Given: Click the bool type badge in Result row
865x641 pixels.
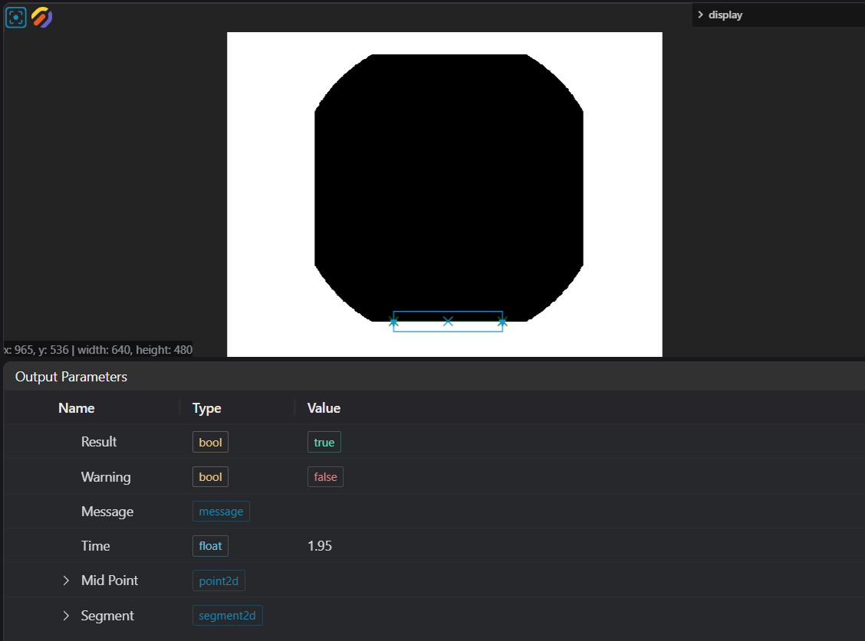Looking at the screenshot, I should point(210,443).
